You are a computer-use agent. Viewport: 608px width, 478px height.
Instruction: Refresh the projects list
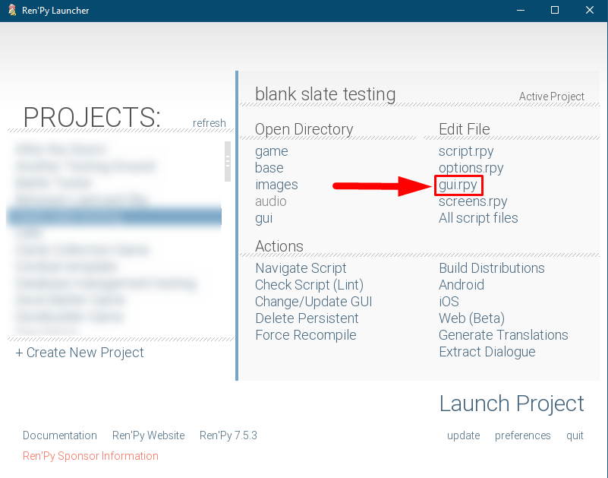(209, 123)
